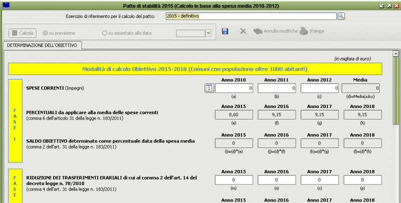The image size is (401, 203).
Task: Focus the Anno 2012 spese correnti field
Action: click(x=320, y=88)
